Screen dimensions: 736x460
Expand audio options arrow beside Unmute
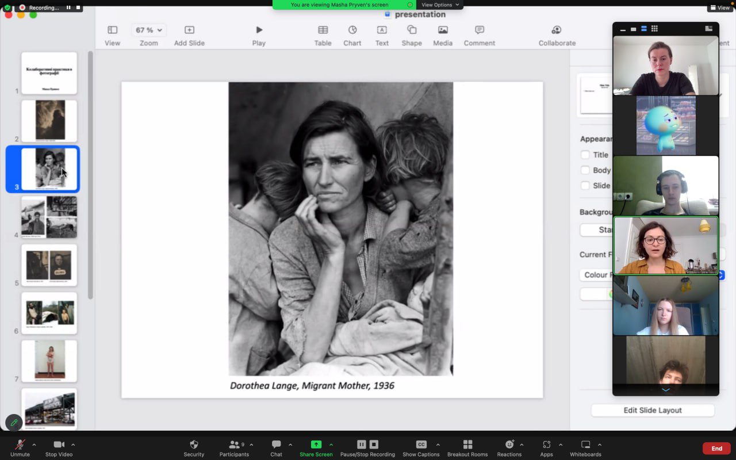point(34,444)
